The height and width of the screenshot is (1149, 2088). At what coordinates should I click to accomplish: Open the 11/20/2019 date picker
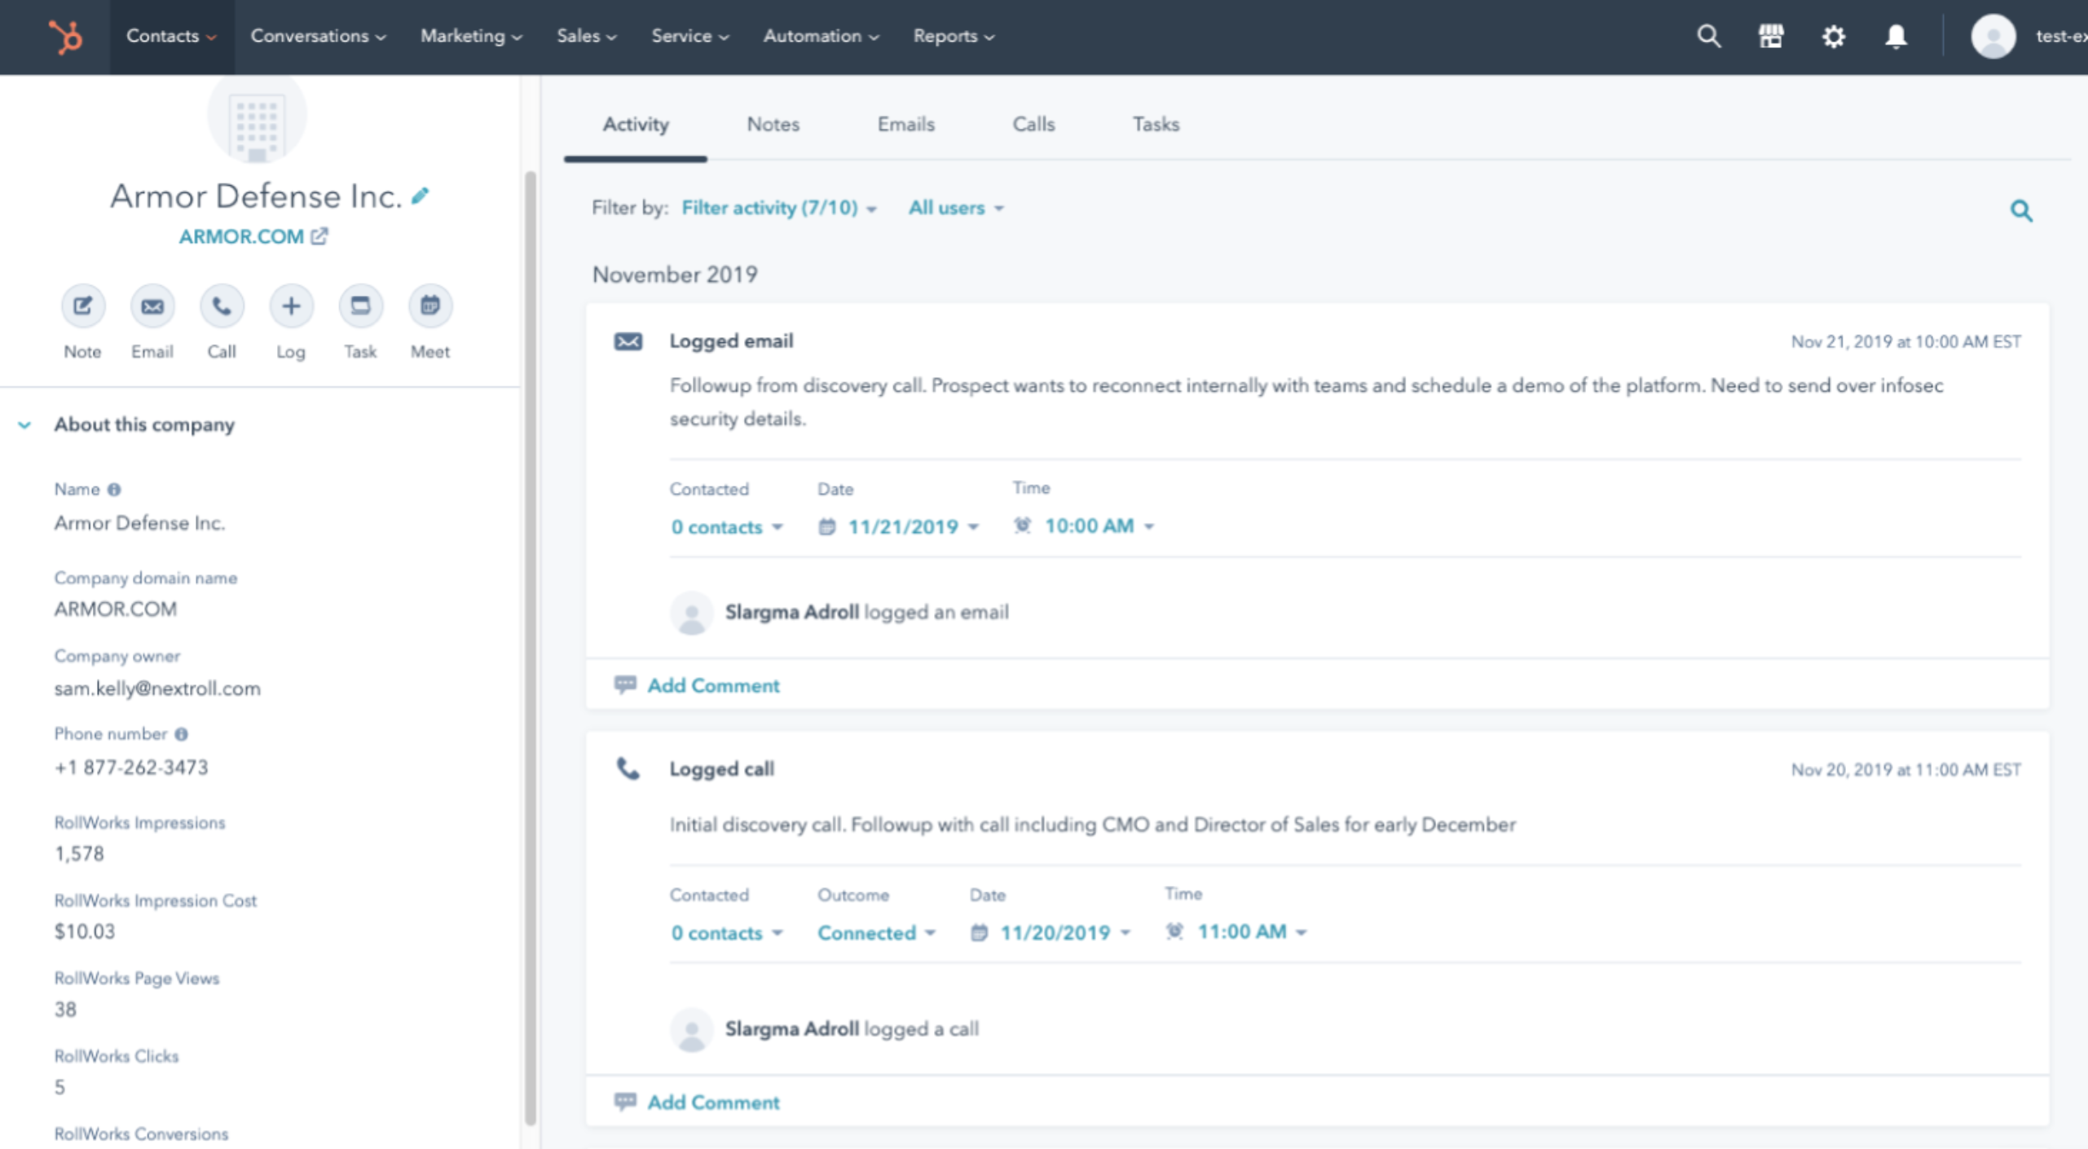coord(1051,933)
